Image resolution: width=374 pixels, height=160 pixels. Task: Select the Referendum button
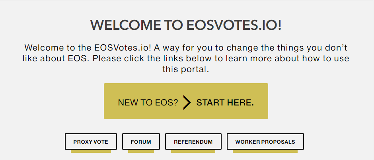[x=193, y=142]
